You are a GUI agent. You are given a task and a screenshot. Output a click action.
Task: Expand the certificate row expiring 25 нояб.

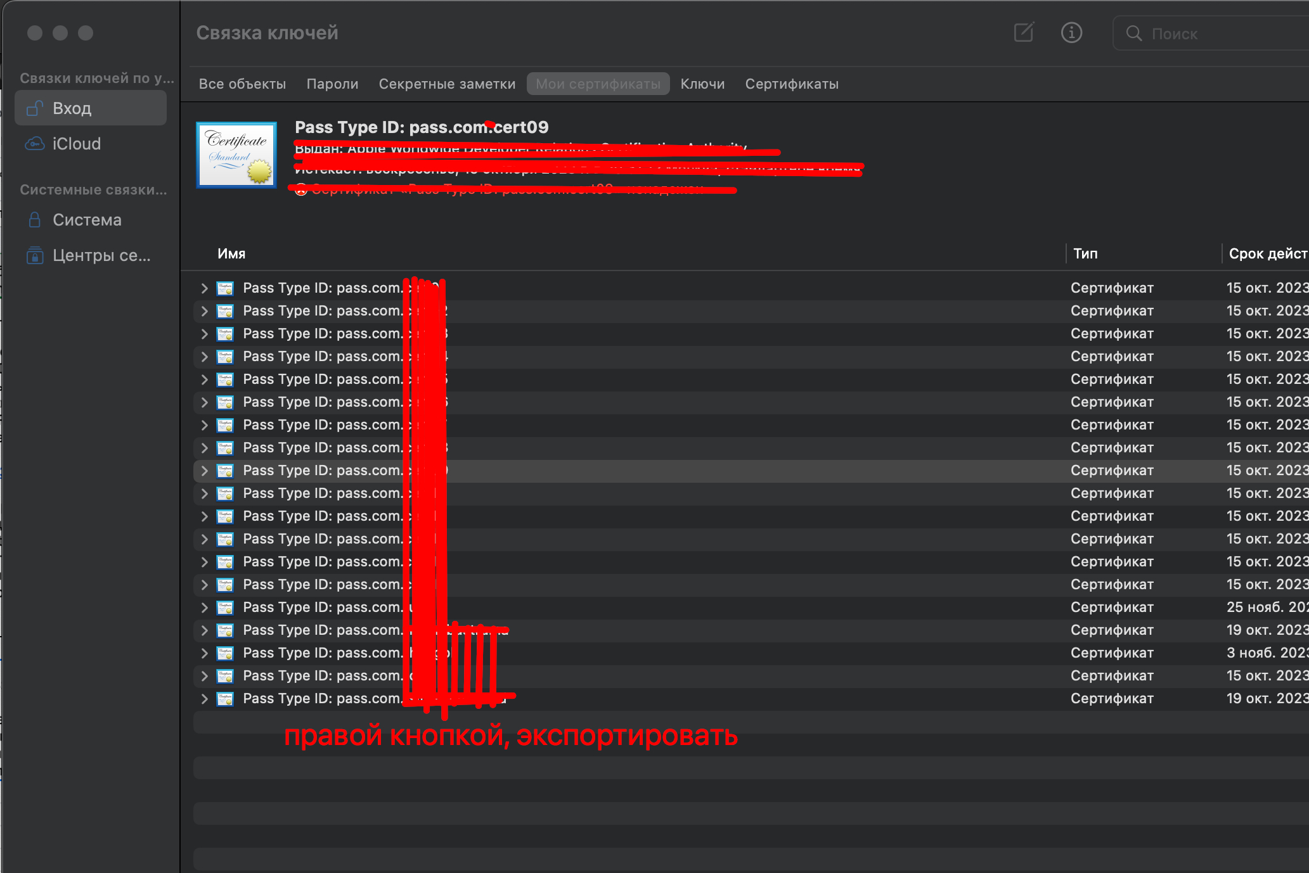[x=204, y=608]
